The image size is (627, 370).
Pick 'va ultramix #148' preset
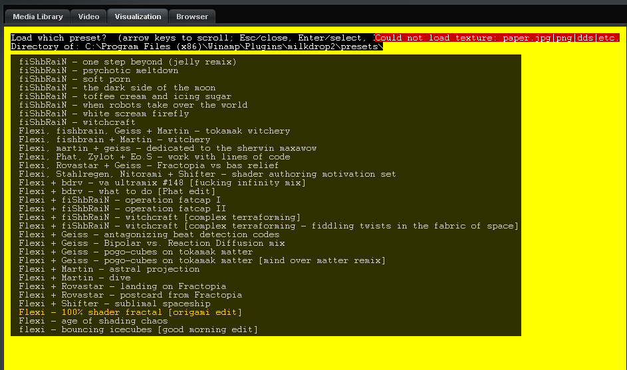(162, 183)
